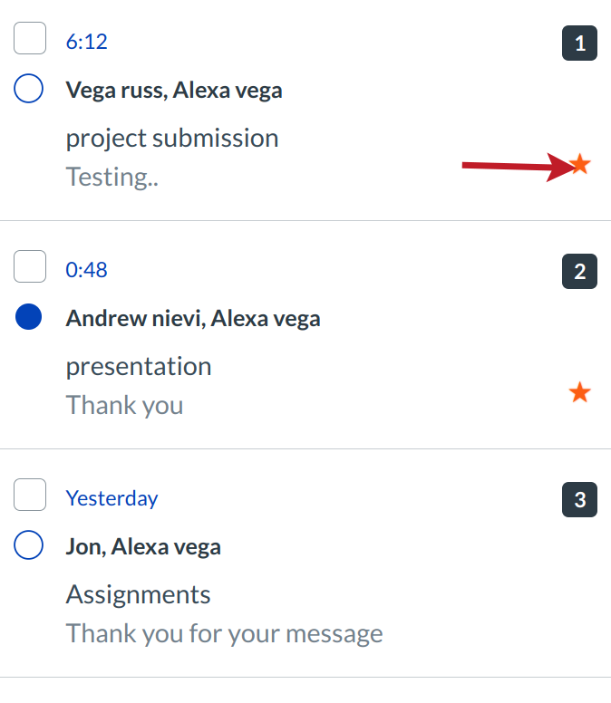Screen dimensions: 611x703
Task: Click message count badge showing 3
Action: click(580, 499)
